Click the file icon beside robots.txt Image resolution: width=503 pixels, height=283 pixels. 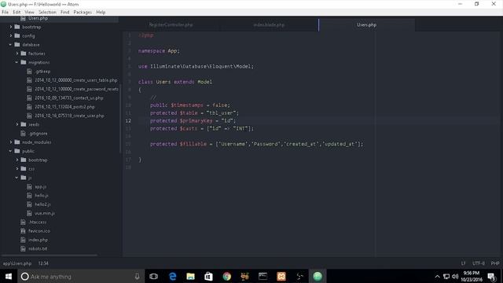[x=23, y=248]
